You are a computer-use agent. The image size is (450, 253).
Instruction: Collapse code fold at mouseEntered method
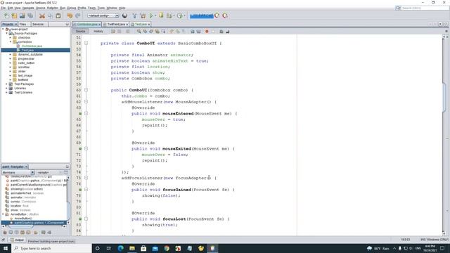86,114
